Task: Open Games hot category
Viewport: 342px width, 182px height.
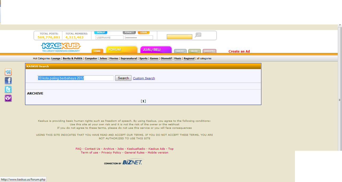Action: [x=154, y=58]
